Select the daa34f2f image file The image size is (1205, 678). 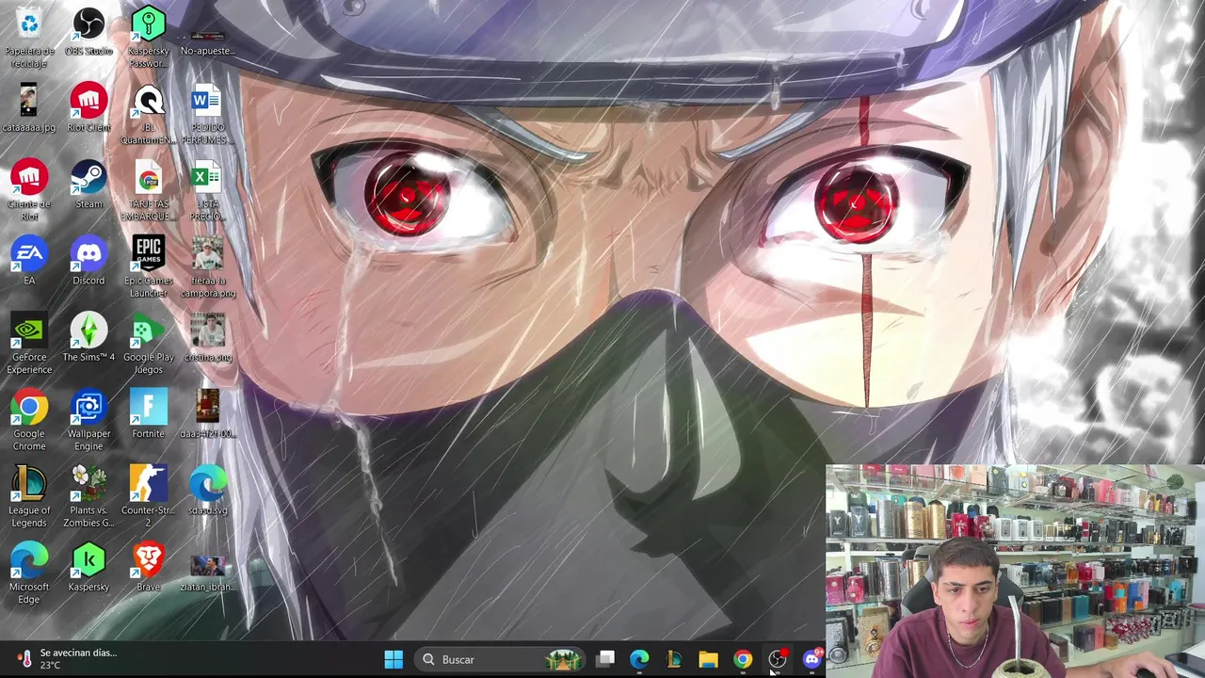coord(207,414)
